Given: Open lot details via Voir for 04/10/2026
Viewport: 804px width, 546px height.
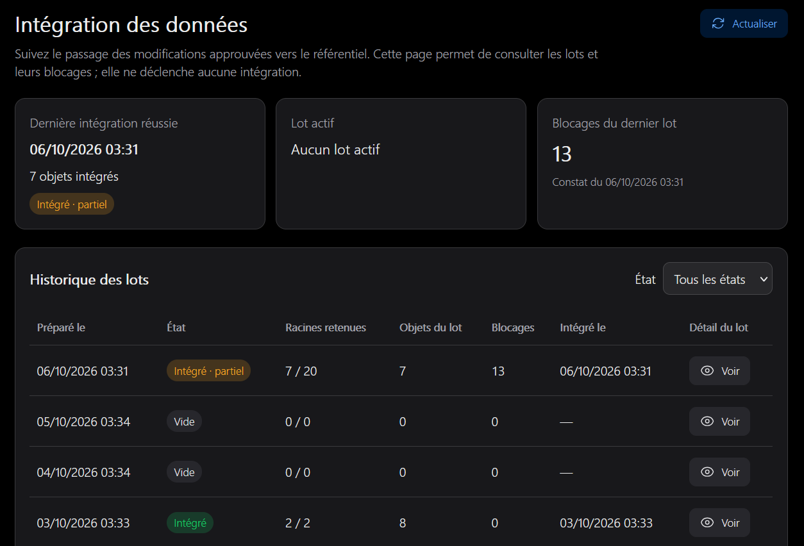Looking at the screenshot, I should 719,472.
